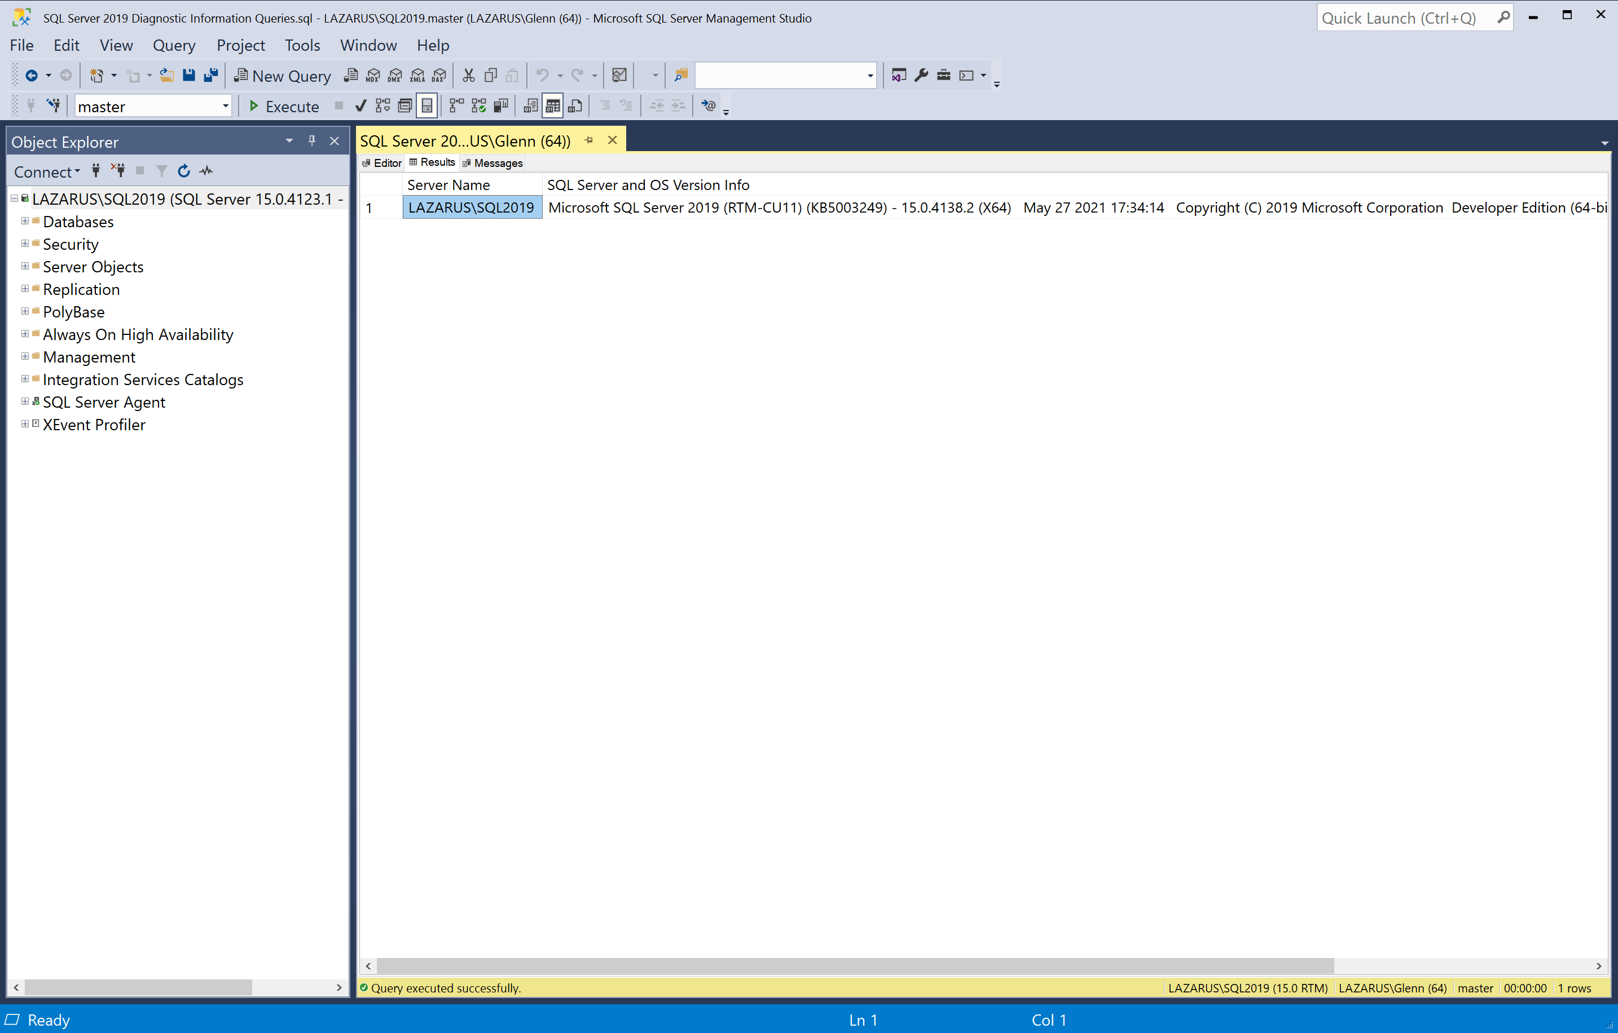Toggle Results to Grid mode

[552, 105]
